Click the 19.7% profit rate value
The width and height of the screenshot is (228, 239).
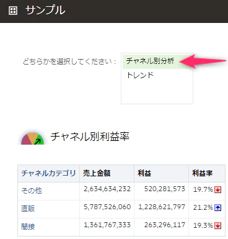(203, 189)
